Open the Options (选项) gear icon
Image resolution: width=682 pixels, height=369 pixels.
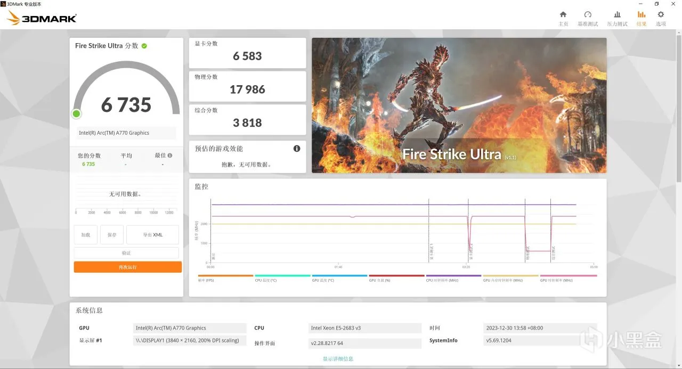(661, 15)
